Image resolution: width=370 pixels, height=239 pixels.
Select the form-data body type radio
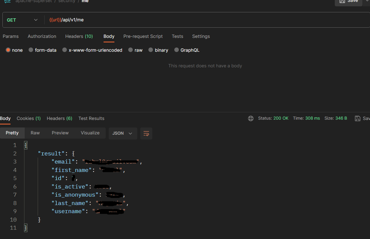point(31,50)
